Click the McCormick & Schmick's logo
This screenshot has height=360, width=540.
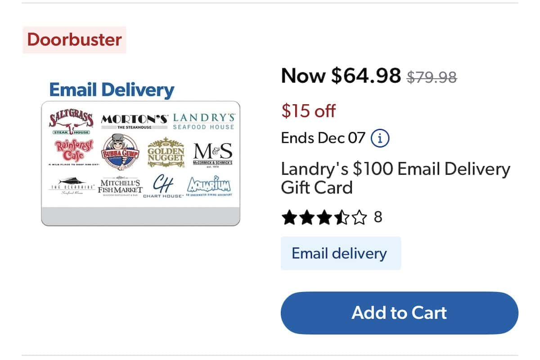click(211, 153)
